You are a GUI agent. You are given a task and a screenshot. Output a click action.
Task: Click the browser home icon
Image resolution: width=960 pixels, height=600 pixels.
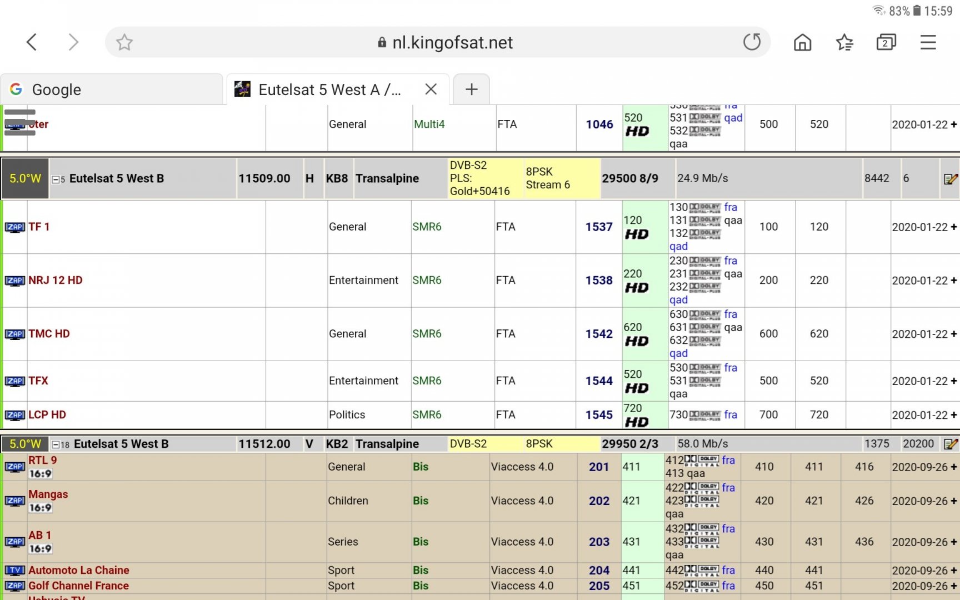pos(802,42)
